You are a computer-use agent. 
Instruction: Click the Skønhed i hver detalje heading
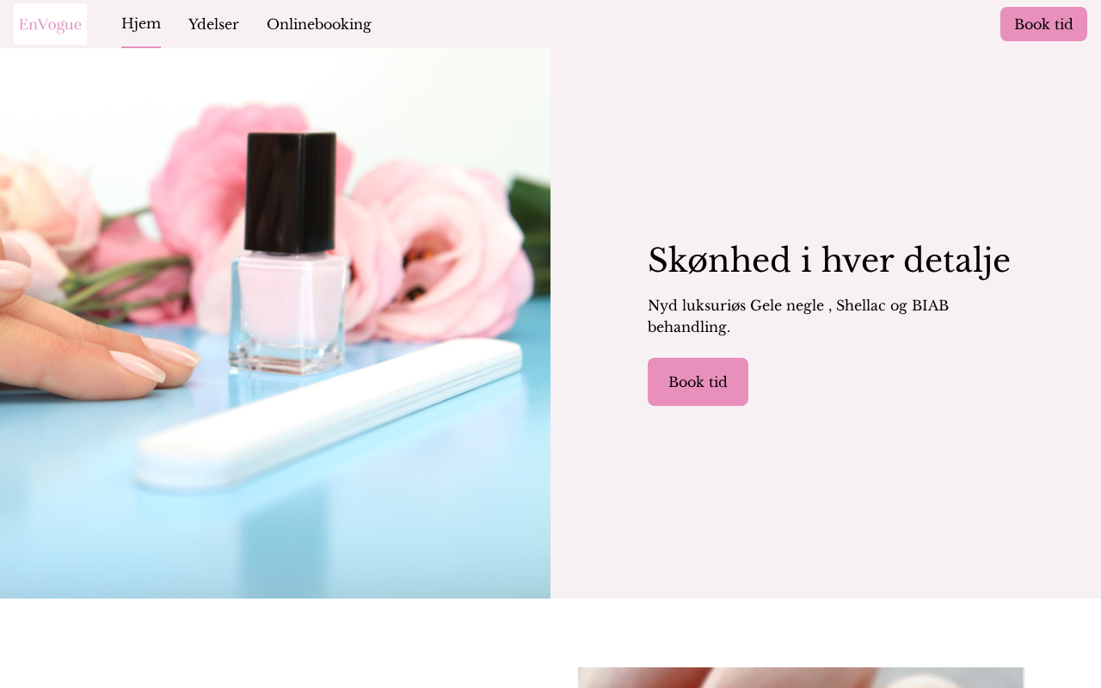coord(829,260)
